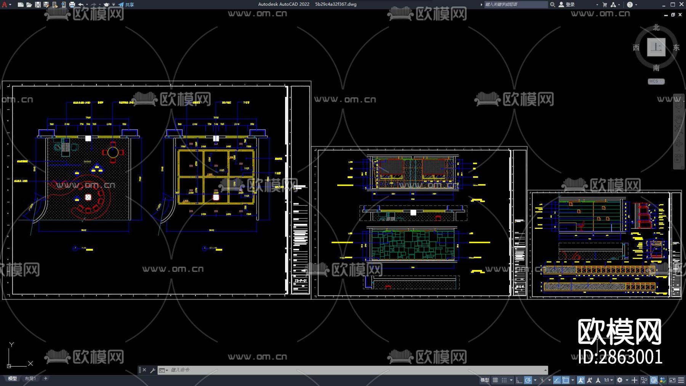Open Autodesk App Store cart icon
Screen dimensions: 686x386
coord(605,5)
